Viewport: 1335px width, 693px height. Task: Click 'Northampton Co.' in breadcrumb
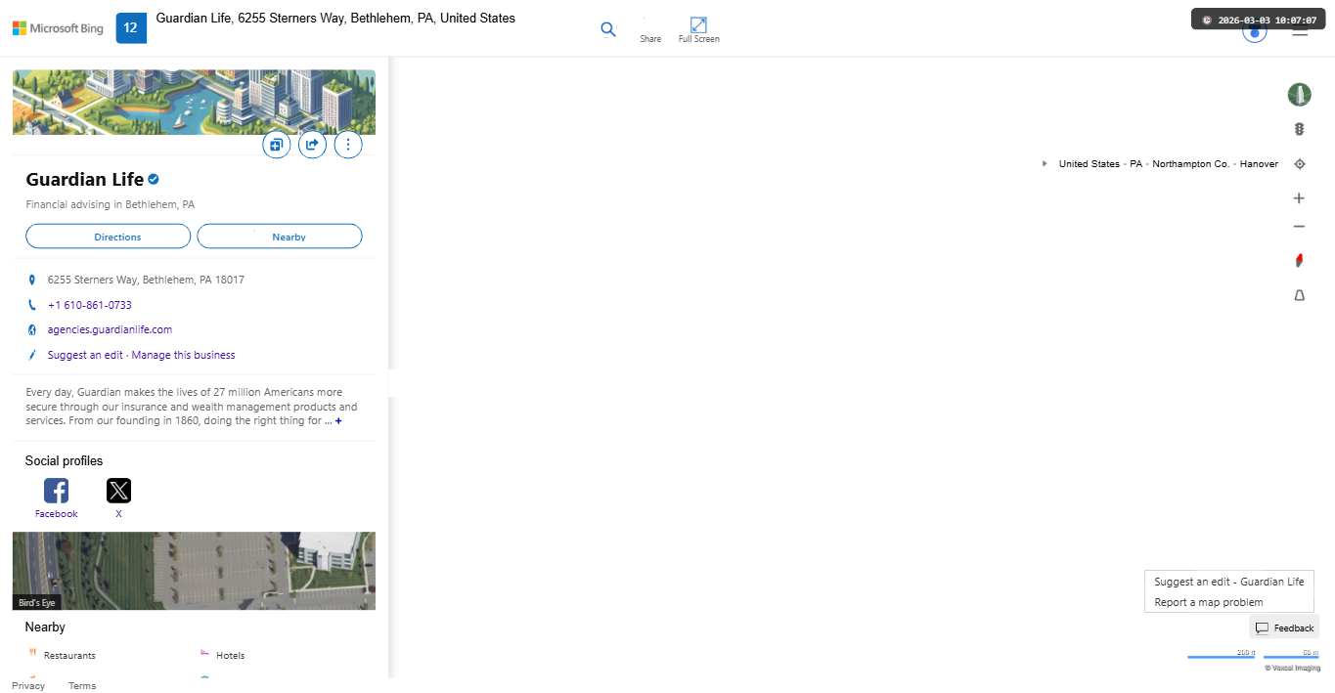tap(1191, 164)
